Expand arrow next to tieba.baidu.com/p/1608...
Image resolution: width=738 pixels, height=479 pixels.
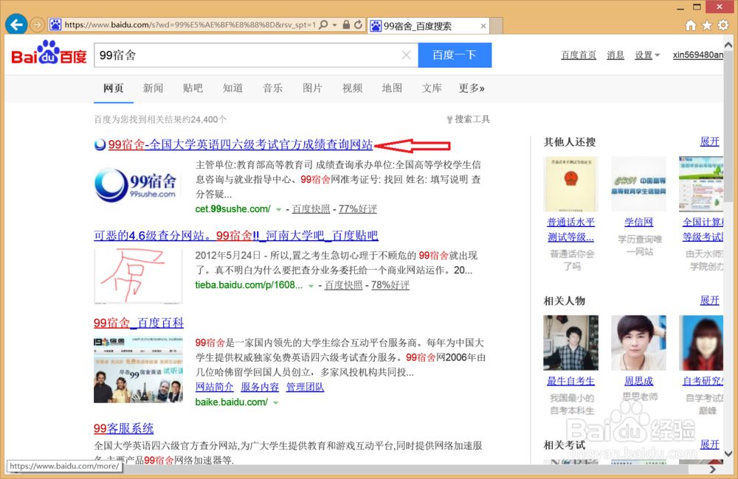tap(311, 286)
